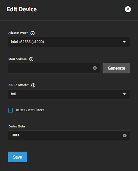The width and height of the screenshot is (138, 171).
Task: Click the Adapter Type dropdown arrow
Action: (x=124, y=42)
